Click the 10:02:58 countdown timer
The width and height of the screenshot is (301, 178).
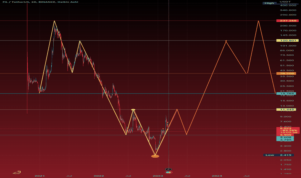coord(289,133)
